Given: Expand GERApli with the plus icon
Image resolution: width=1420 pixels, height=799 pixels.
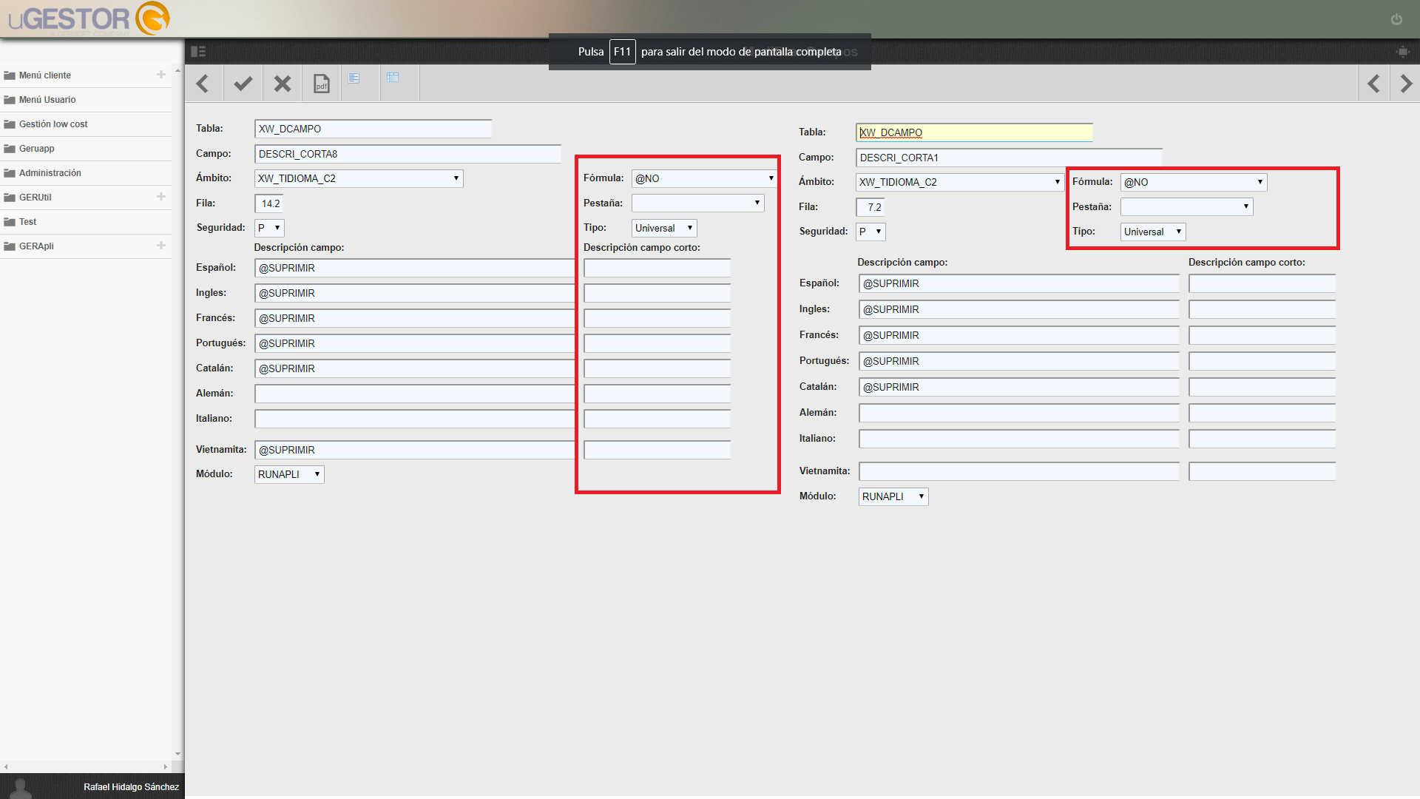Looking at the screenshot, I should tap(161, 246).
